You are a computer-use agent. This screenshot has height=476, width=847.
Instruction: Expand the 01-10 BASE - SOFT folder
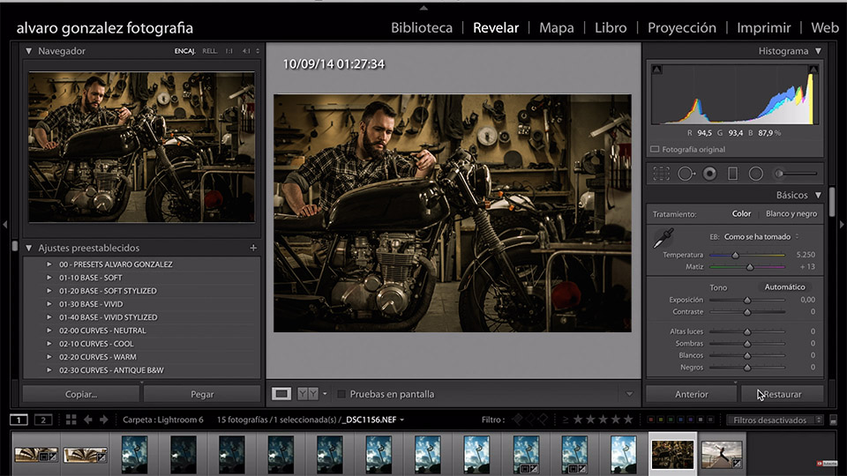click(49, 278)
